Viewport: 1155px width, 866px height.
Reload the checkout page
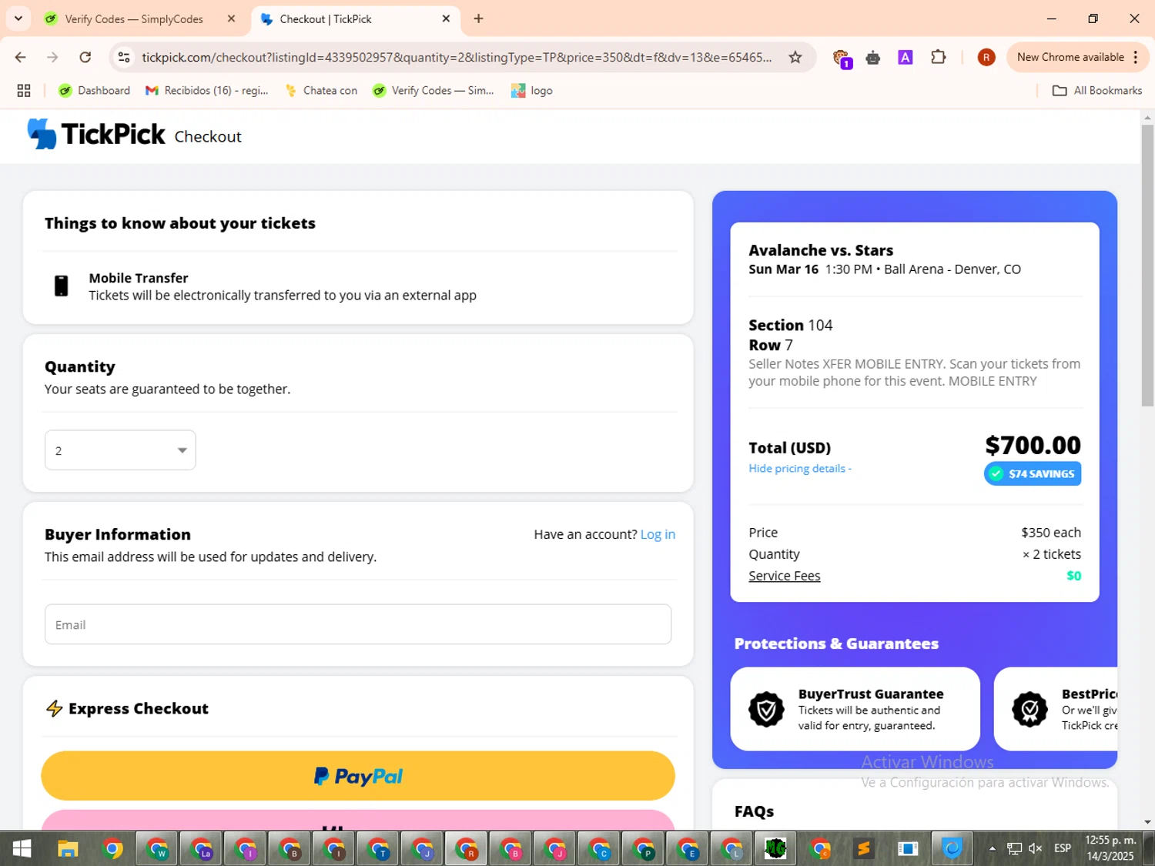(x=85, y=57)
